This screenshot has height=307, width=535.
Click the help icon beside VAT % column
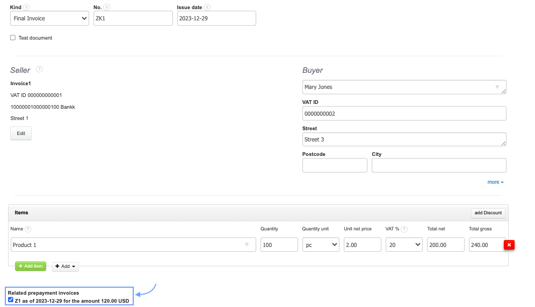click(404, 229)
